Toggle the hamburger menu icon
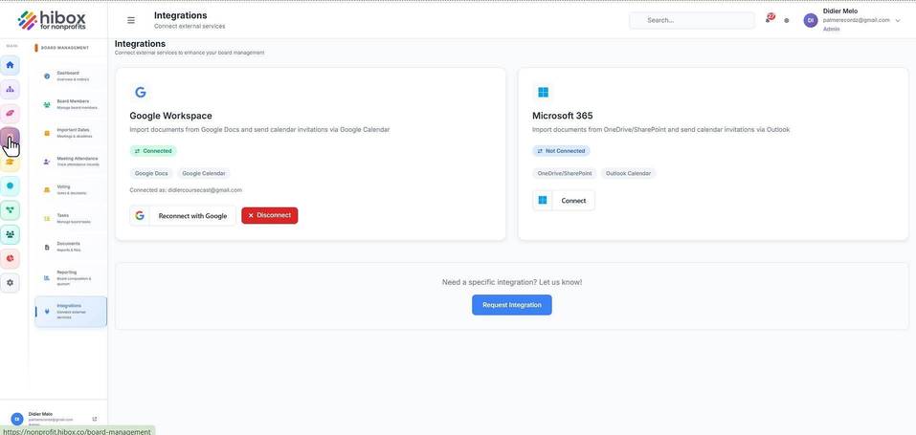The image size is (916, 435). click(131, 20)
